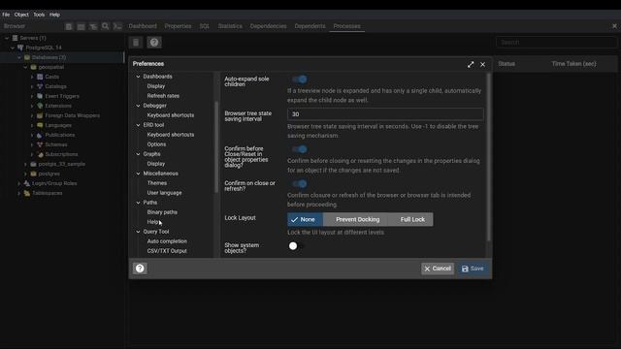Select Auto completion under Query Tool
The width and height of the screenshot is (621, 349).
pos(167,241)
